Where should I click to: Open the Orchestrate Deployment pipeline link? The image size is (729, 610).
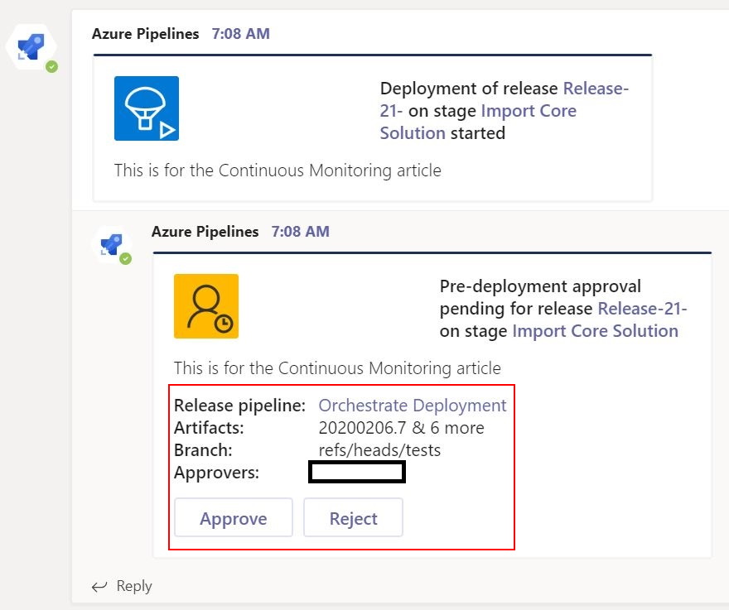pyautogui.click(x=412, y=405)
